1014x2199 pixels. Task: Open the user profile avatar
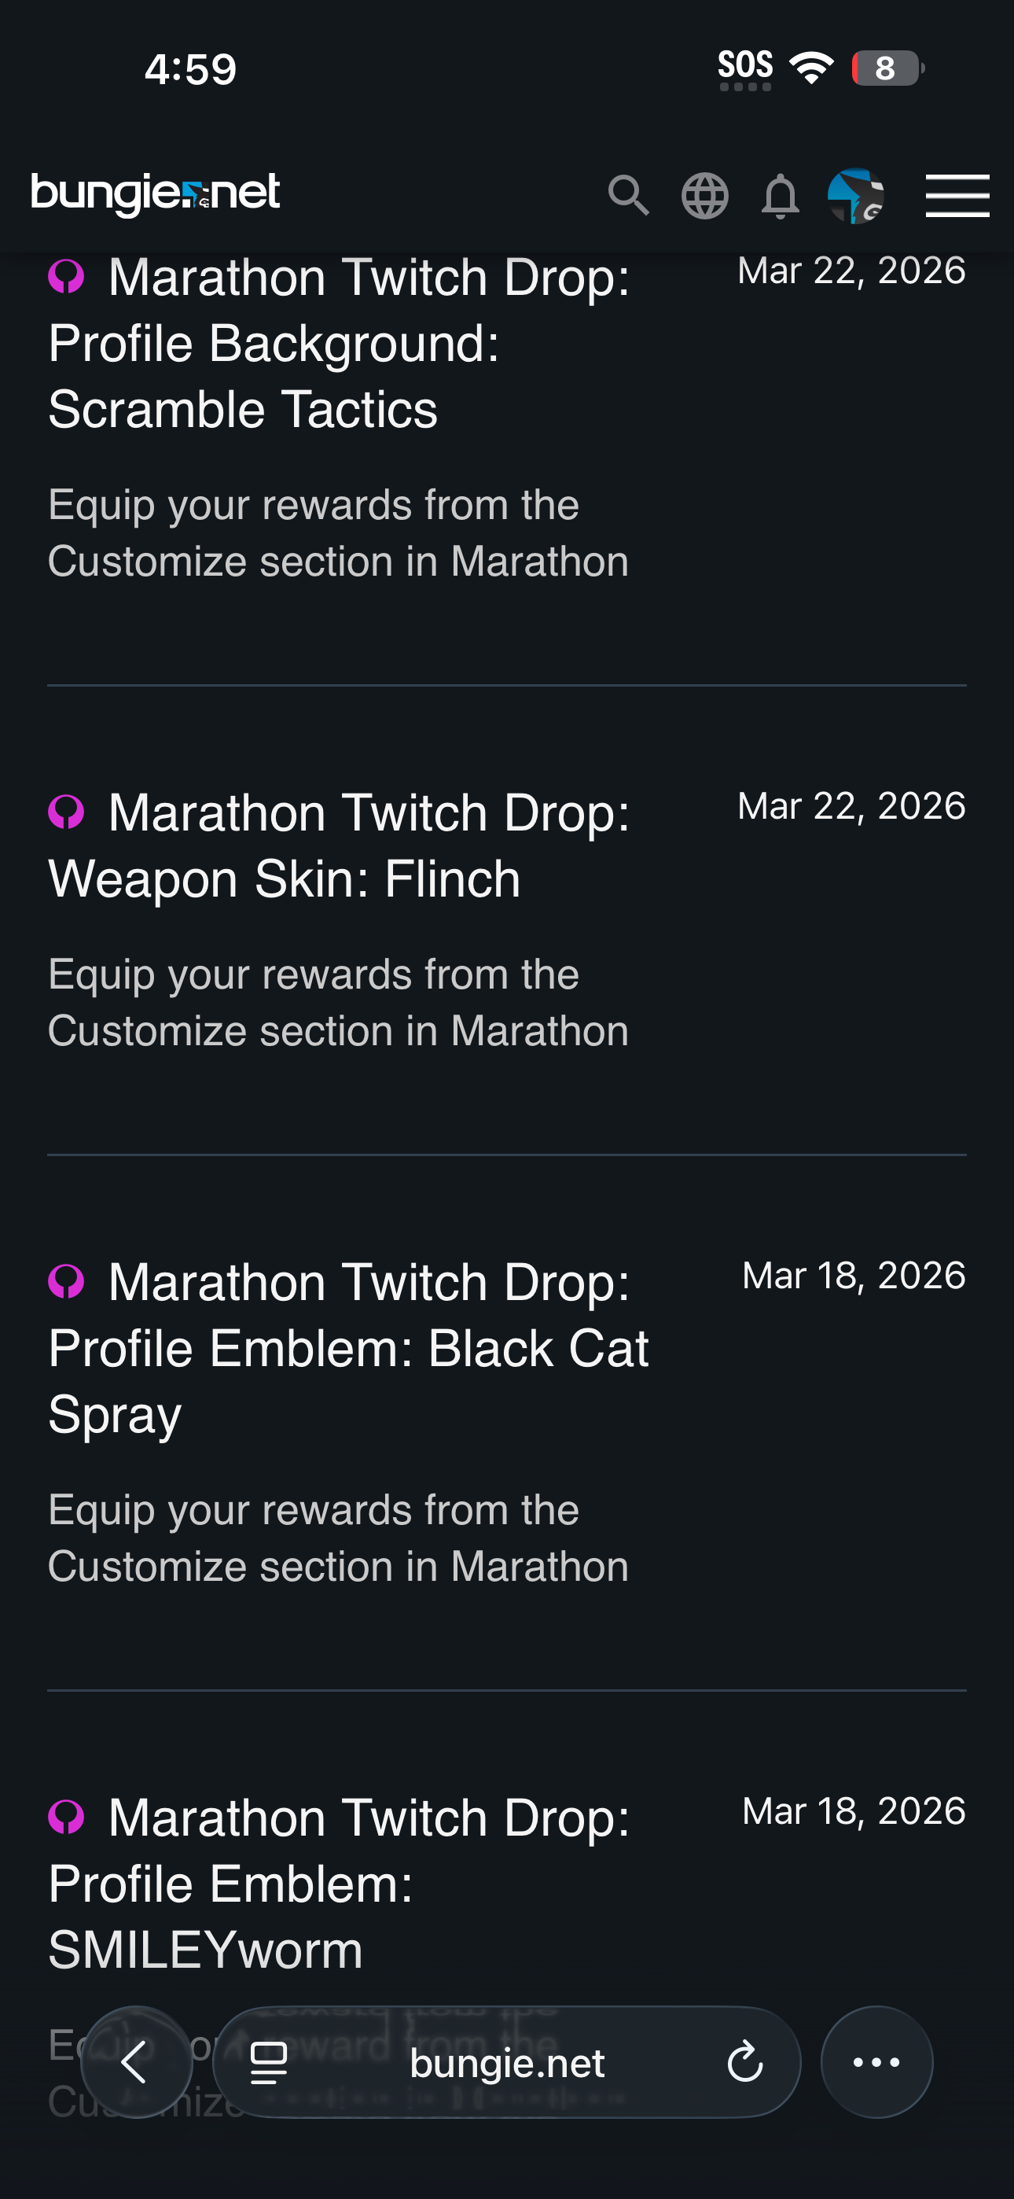pyautogui.click(x=855, y=196)
